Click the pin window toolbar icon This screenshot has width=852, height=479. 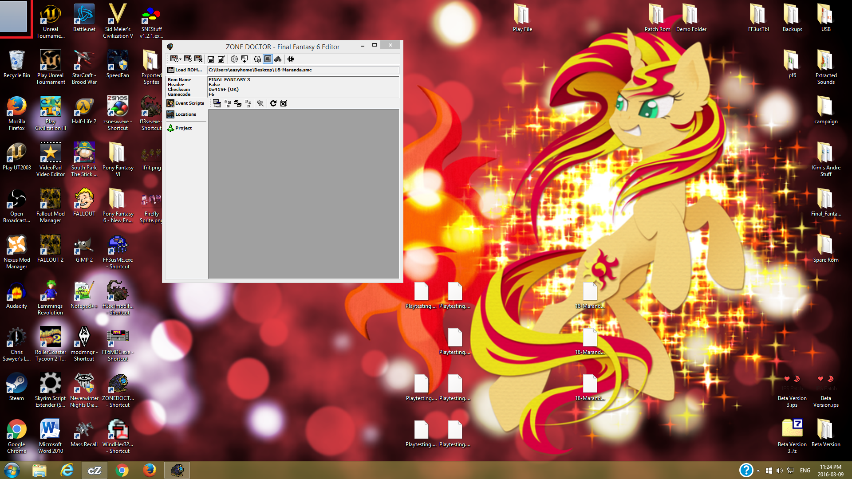260,103
